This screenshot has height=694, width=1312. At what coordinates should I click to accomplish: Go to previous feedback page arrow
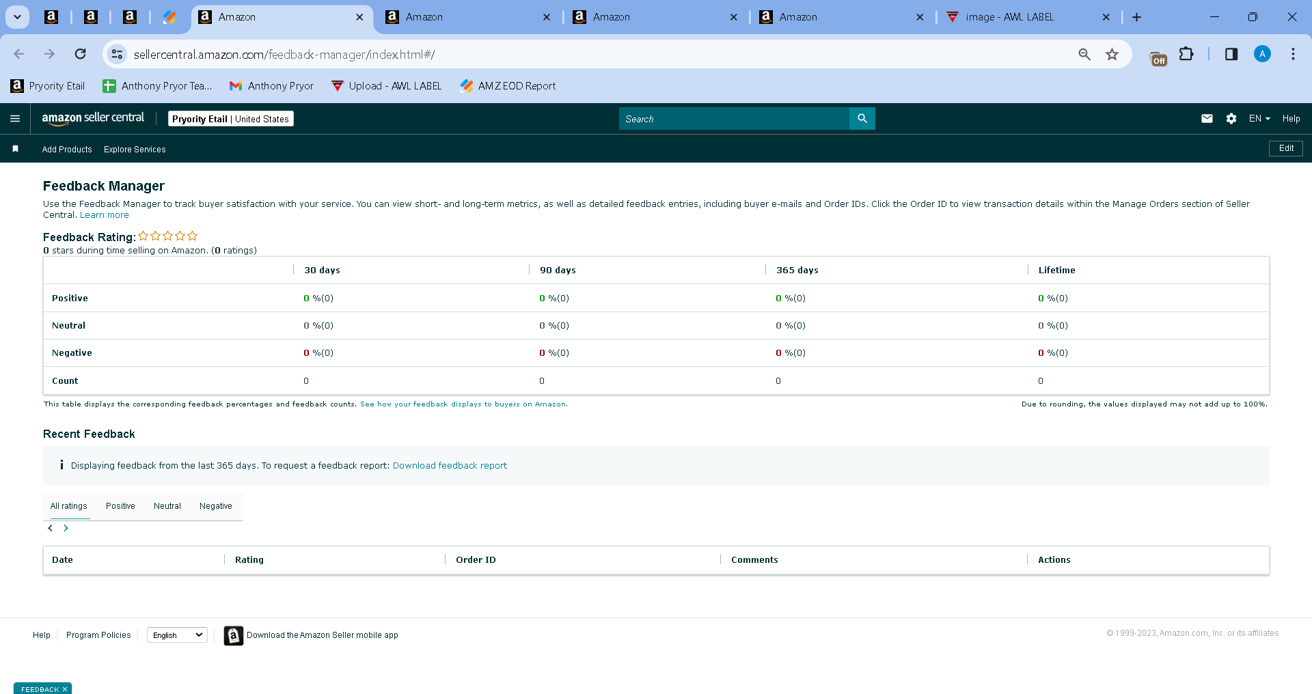pos(51,528)
